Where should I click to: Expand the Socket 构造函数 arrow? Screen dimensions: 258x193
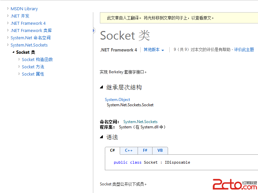[19, 59]
